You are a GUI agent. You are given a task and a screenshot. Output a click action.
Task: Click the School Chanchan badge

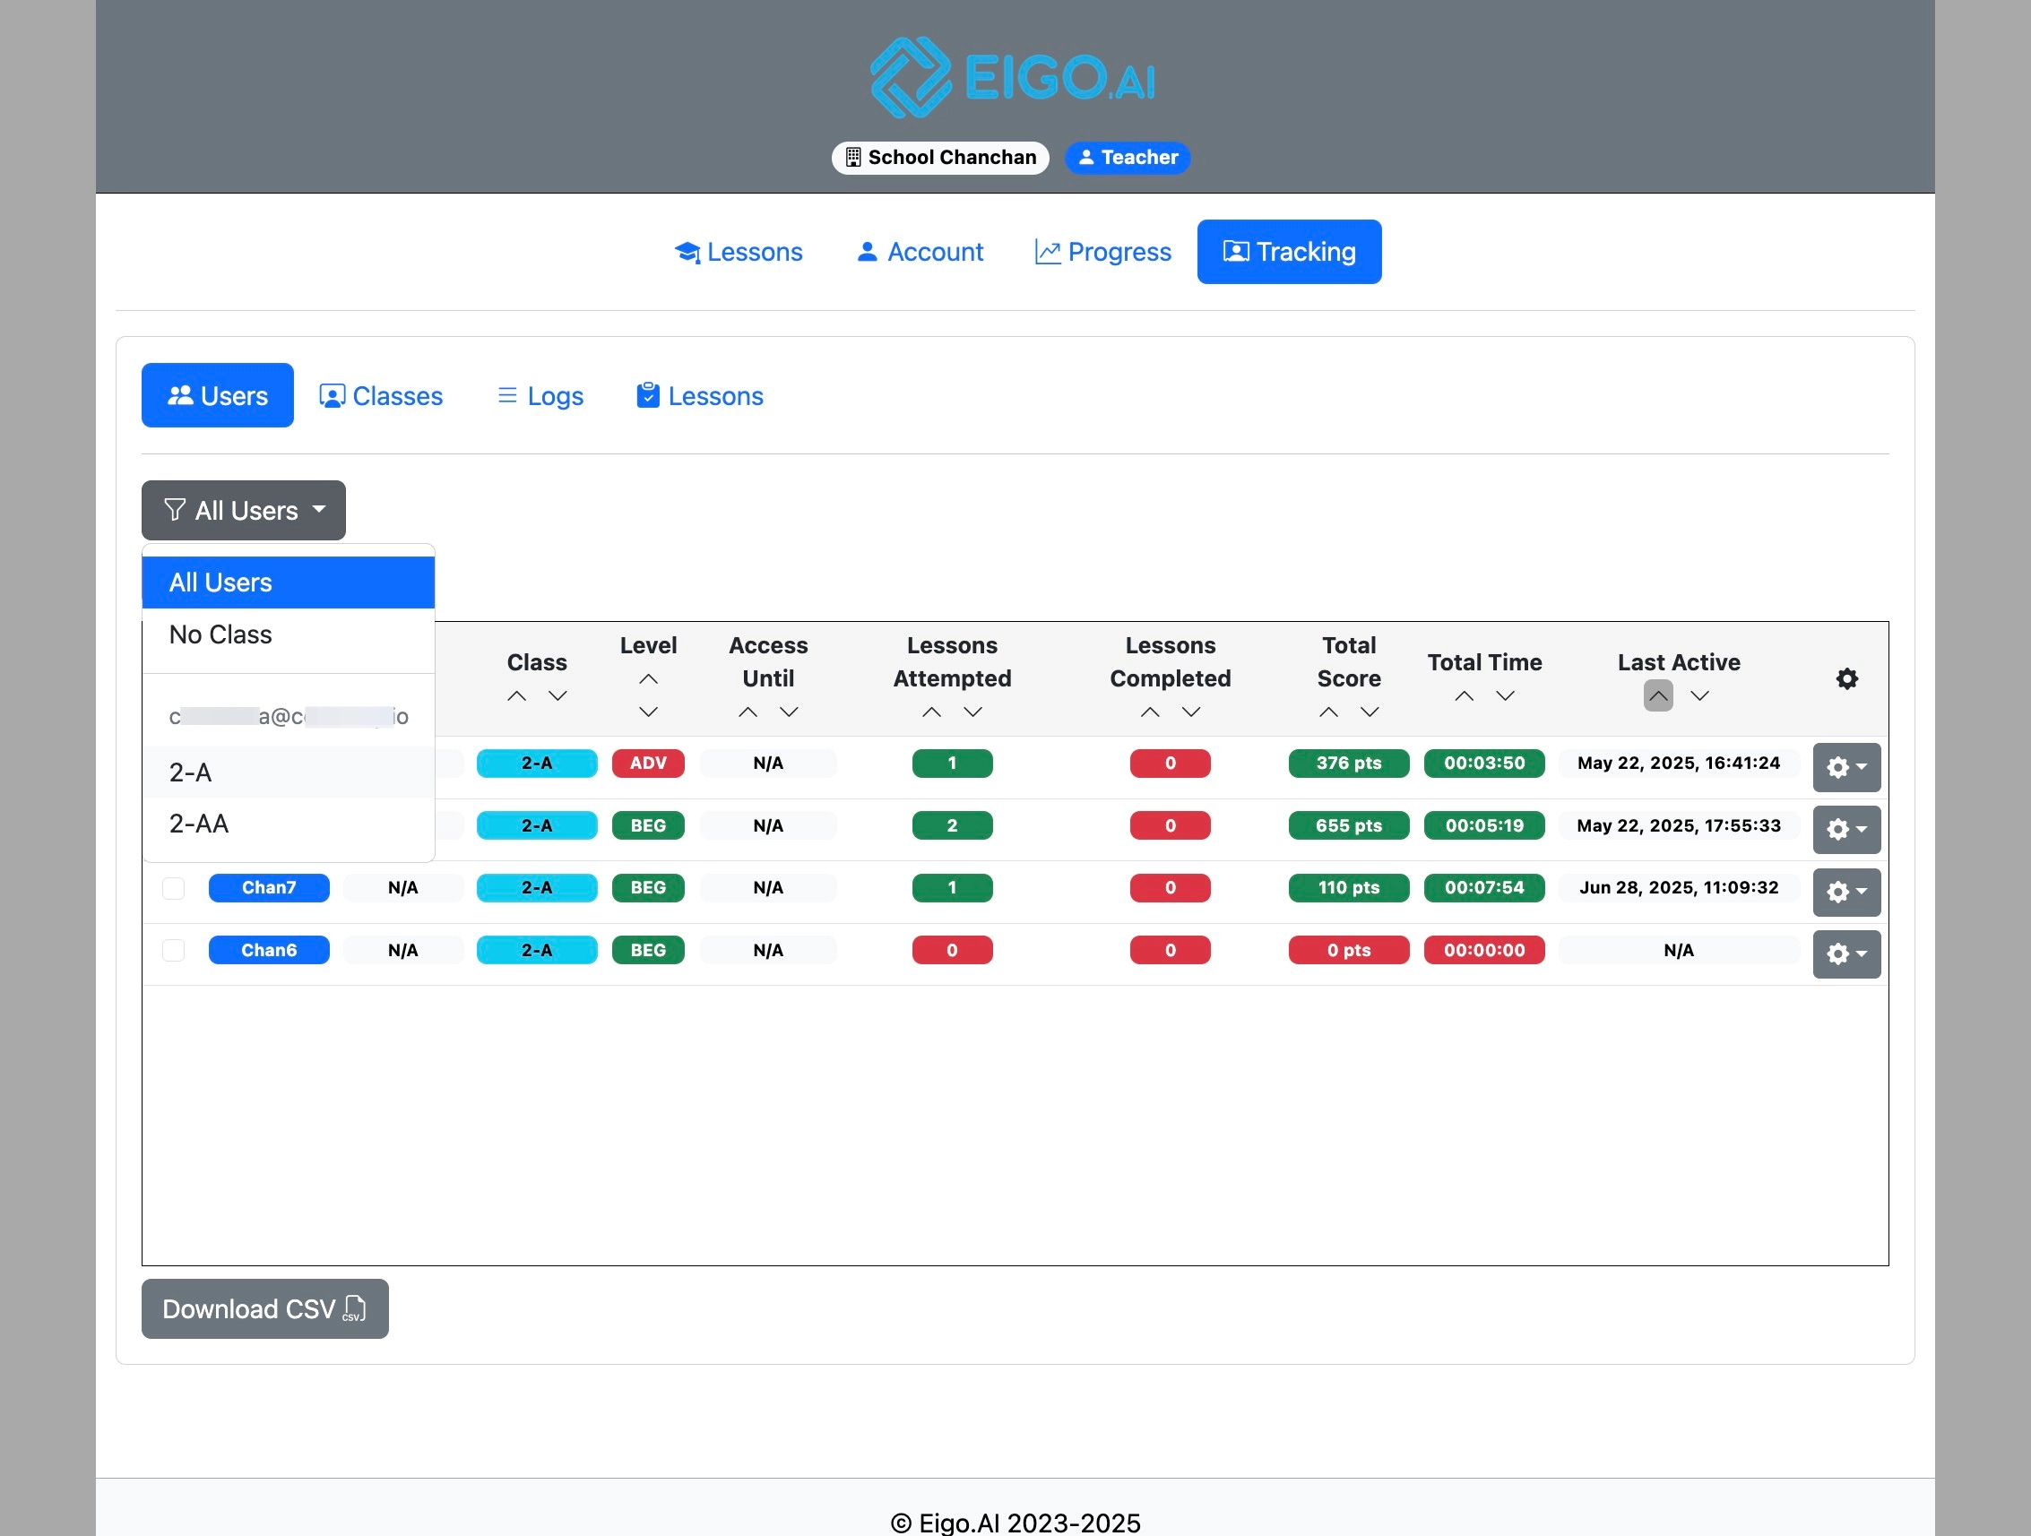[940, 158]
